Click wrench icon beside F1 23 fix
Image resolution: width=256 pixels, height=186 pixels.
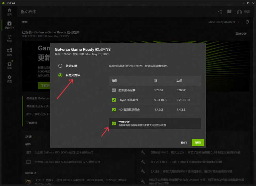[143, 162]
